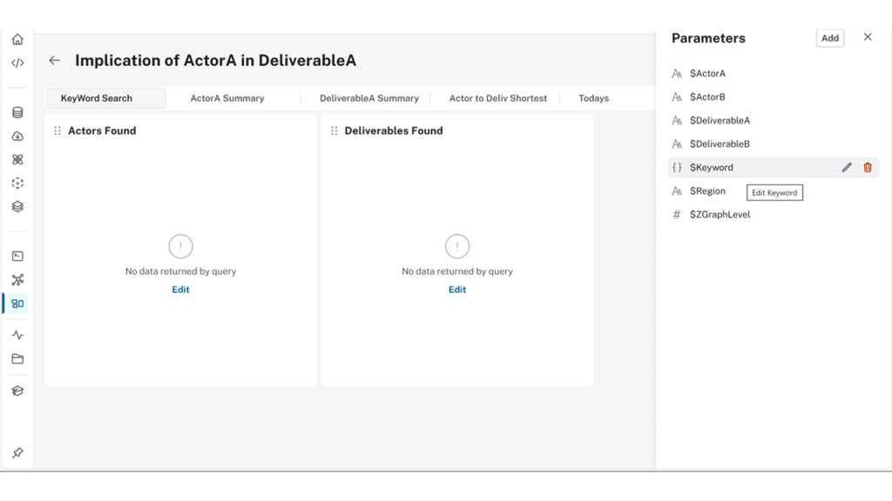This screenshot has width=892, height=501.
Task: Open the terminal console icon in sidebar
Action: (x=17, y=257)
